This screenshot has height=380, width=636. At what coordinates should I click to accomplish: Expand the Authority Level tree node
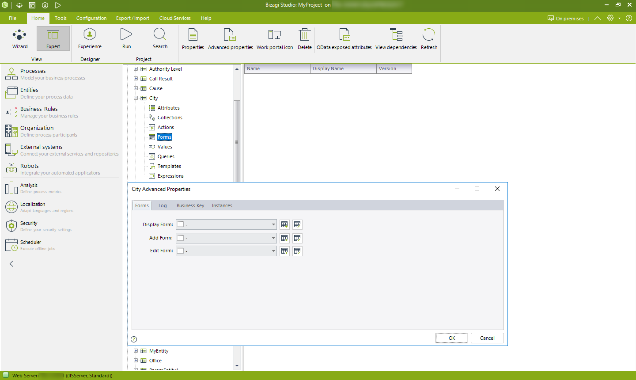pos(136,69)
